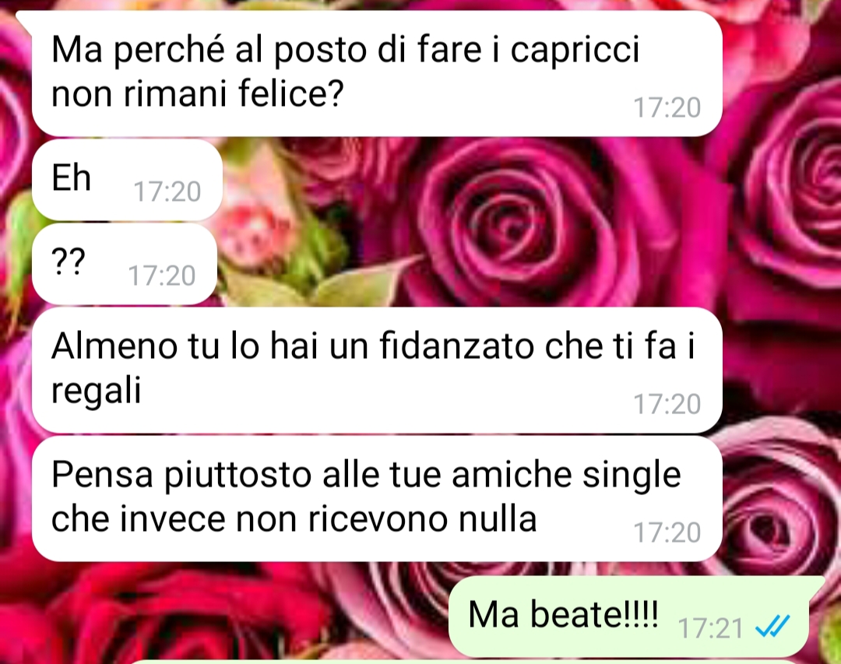This screenshot has height=664, width=841.
Task: Click the word "felice?" in the first message
Action: (x=290, y=93)
